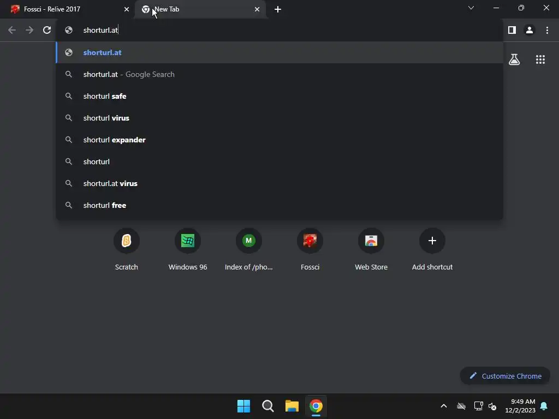Click Chrome icon in taskbar

(316, 406)
